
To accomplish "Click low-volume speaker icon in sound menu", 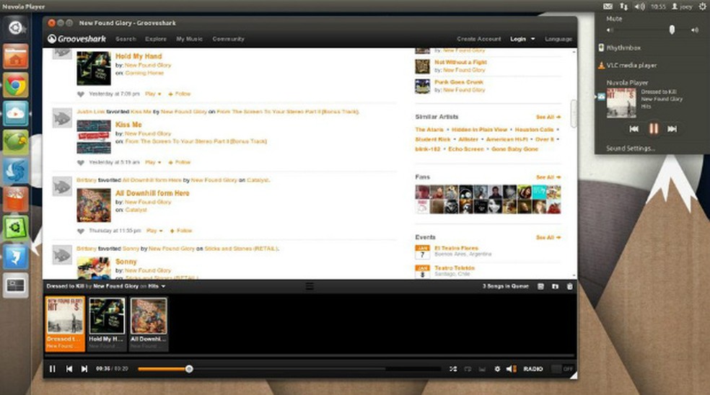I will [x=610, y=30].
